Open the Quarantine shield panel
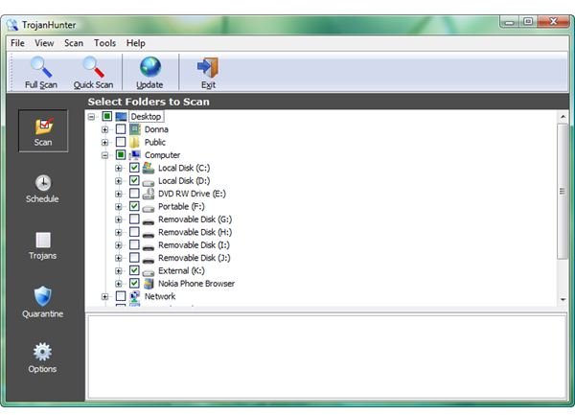The image size is (575, 415). 43,302
